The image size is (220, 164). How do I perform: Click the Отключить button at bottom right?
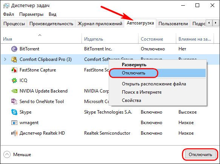[200, 155]
